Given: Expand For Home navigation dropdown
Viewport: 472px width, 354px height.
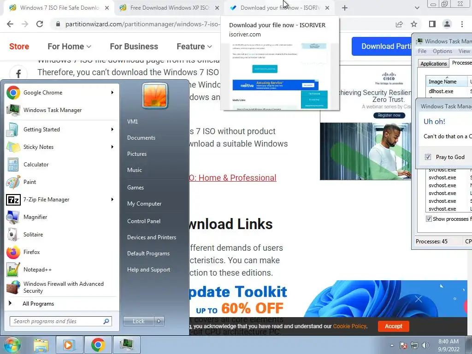Looking at the screenshot, I should pyautogui.click(x=69, y=47).
